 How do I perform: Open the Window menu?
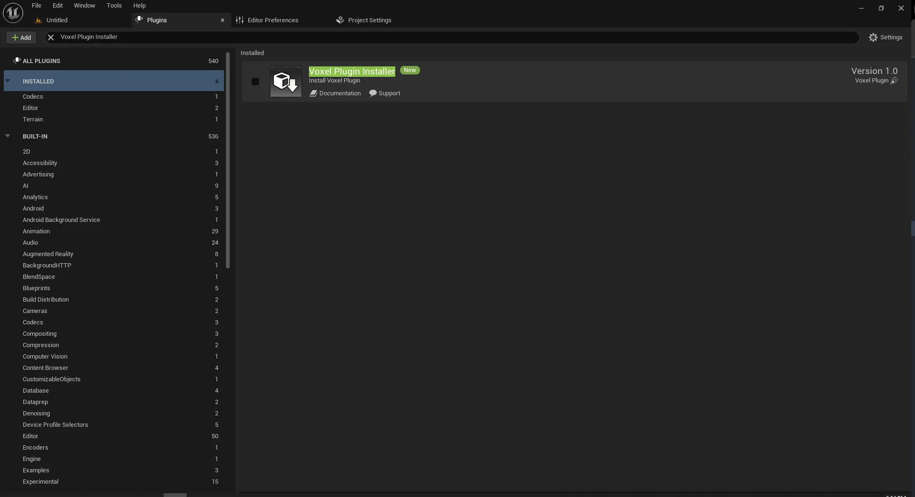[x=84, y=6]
